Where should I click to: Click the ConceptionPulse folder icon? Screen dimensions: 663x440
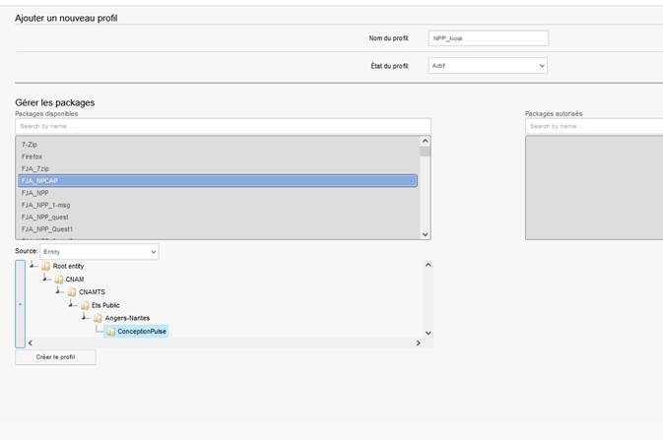pyautogui.click(x=110, y=332)
